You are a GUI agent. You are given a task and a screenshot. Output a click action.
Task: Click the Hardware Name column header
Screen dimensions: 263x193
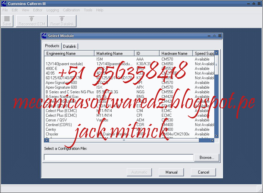coord(176,54)
